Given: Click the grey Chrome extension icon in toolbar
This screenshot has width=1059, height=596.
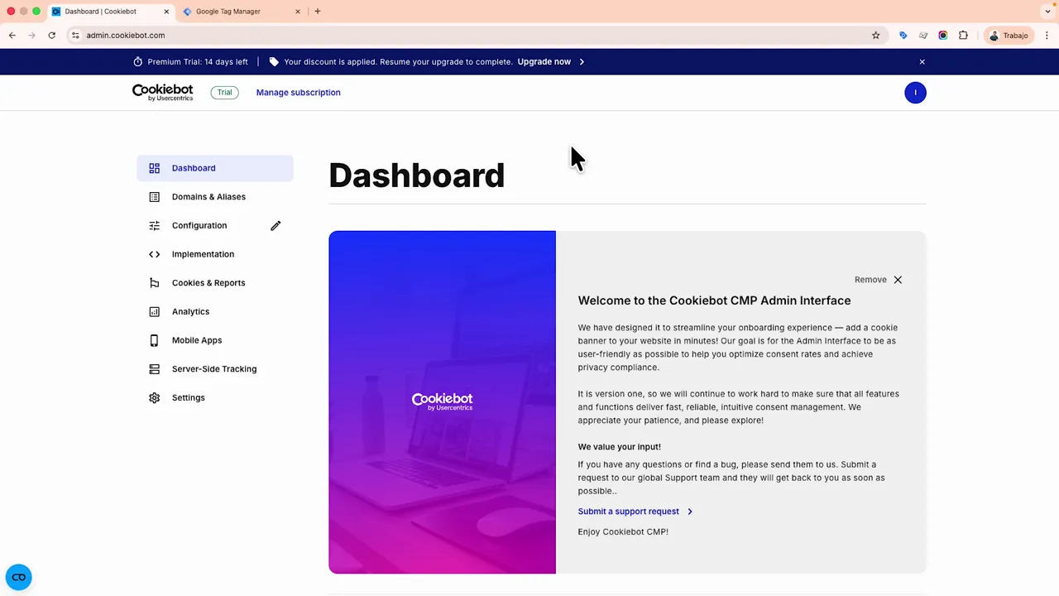Looking at the screenshot, I should [x=923, y=36].
